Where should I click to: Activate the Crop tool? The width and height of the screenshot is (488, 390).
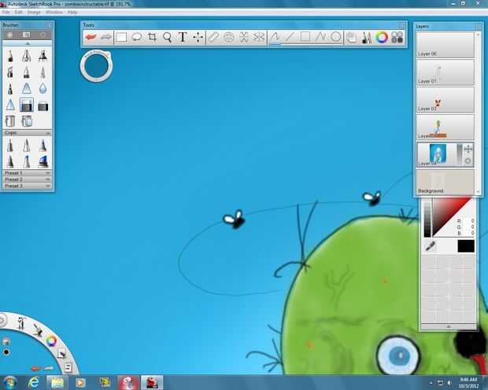[152, 37]
